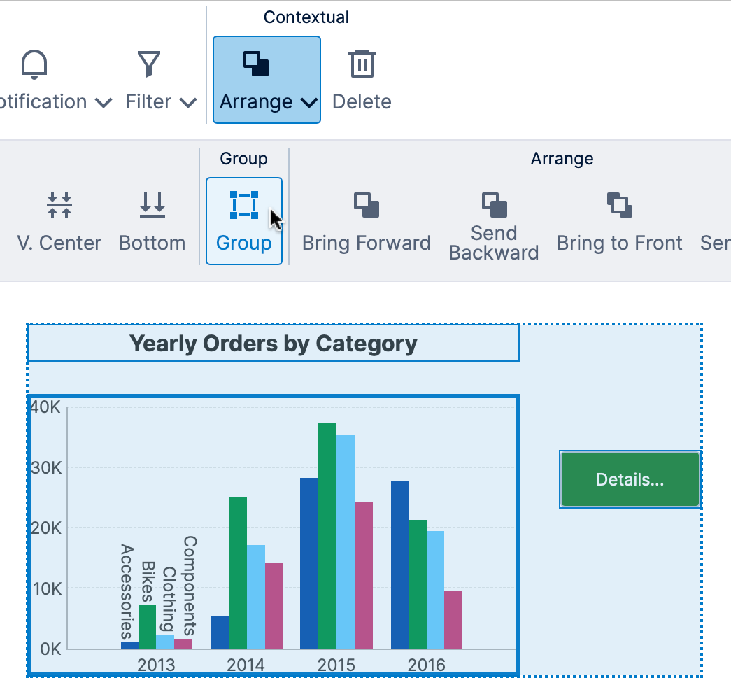Click the 40K y-axis label
The height and width of the screenshot is (678, 731).
[47, 407]
